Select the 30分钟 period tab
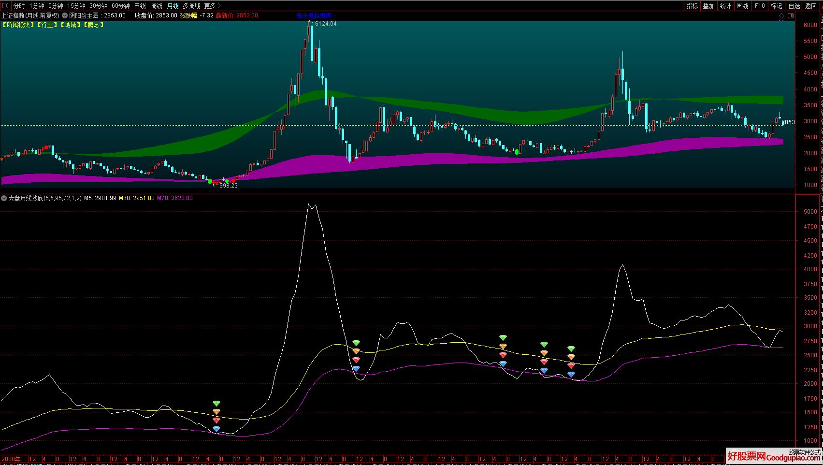Viewport: 823px width, 465px height. tap(99, 6)
